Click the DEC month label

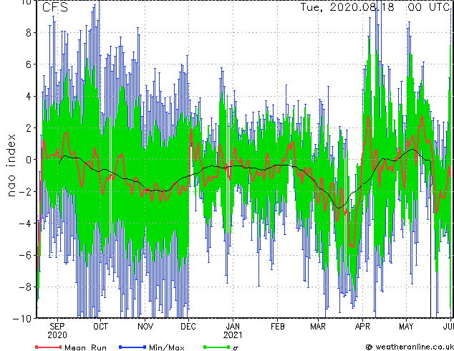coord(188,327)
